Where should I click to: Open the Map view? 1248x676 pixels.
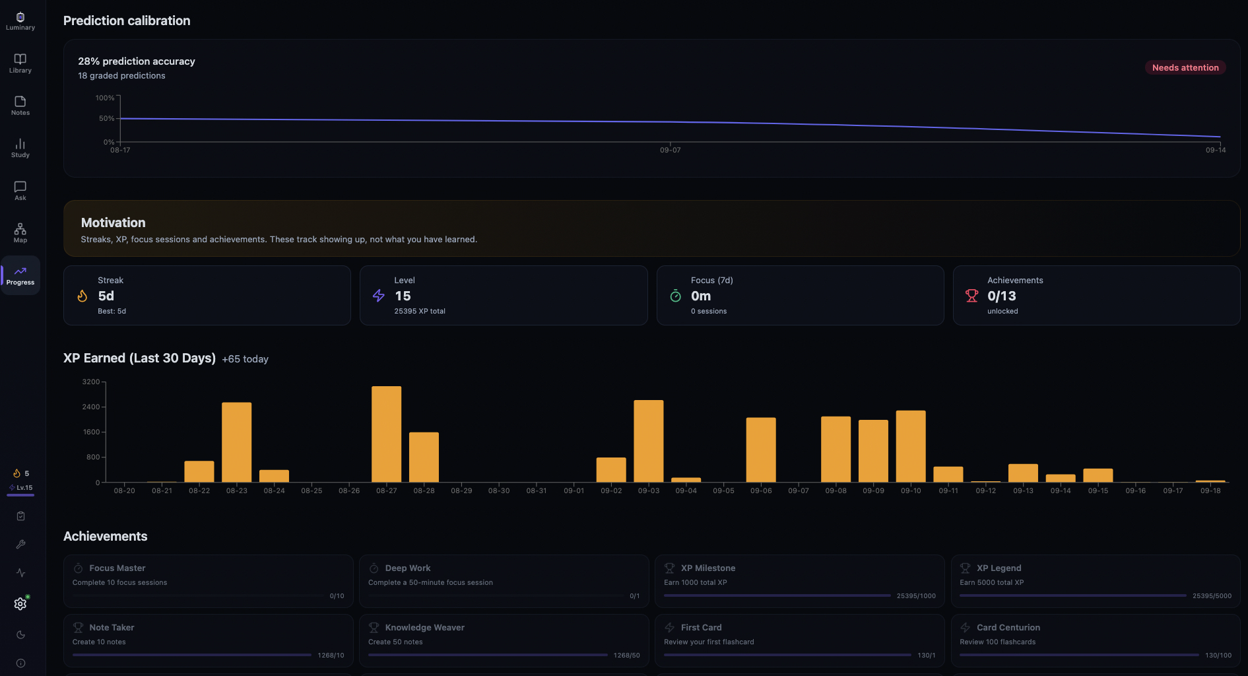(20, 233)
